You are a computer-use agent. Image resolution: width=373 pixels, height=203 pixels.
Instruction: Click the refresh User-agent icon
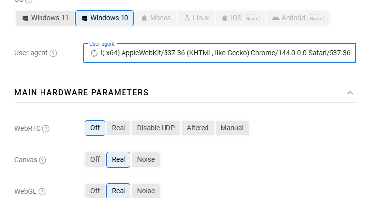94,53
